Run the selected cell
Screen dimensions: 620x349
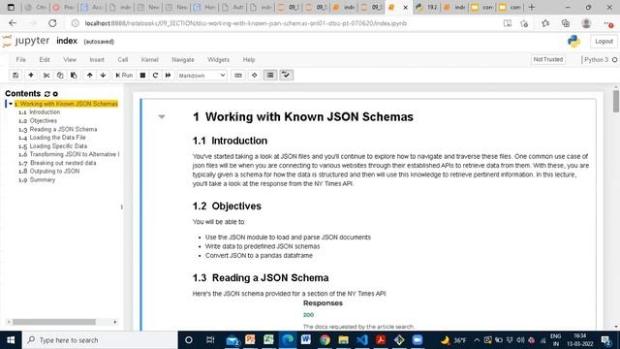tap(124, 76)
